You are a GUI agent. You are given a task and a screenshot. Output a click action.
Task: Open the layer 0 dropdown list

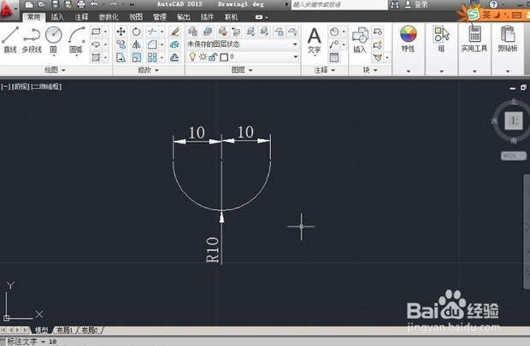coord(243,56)
